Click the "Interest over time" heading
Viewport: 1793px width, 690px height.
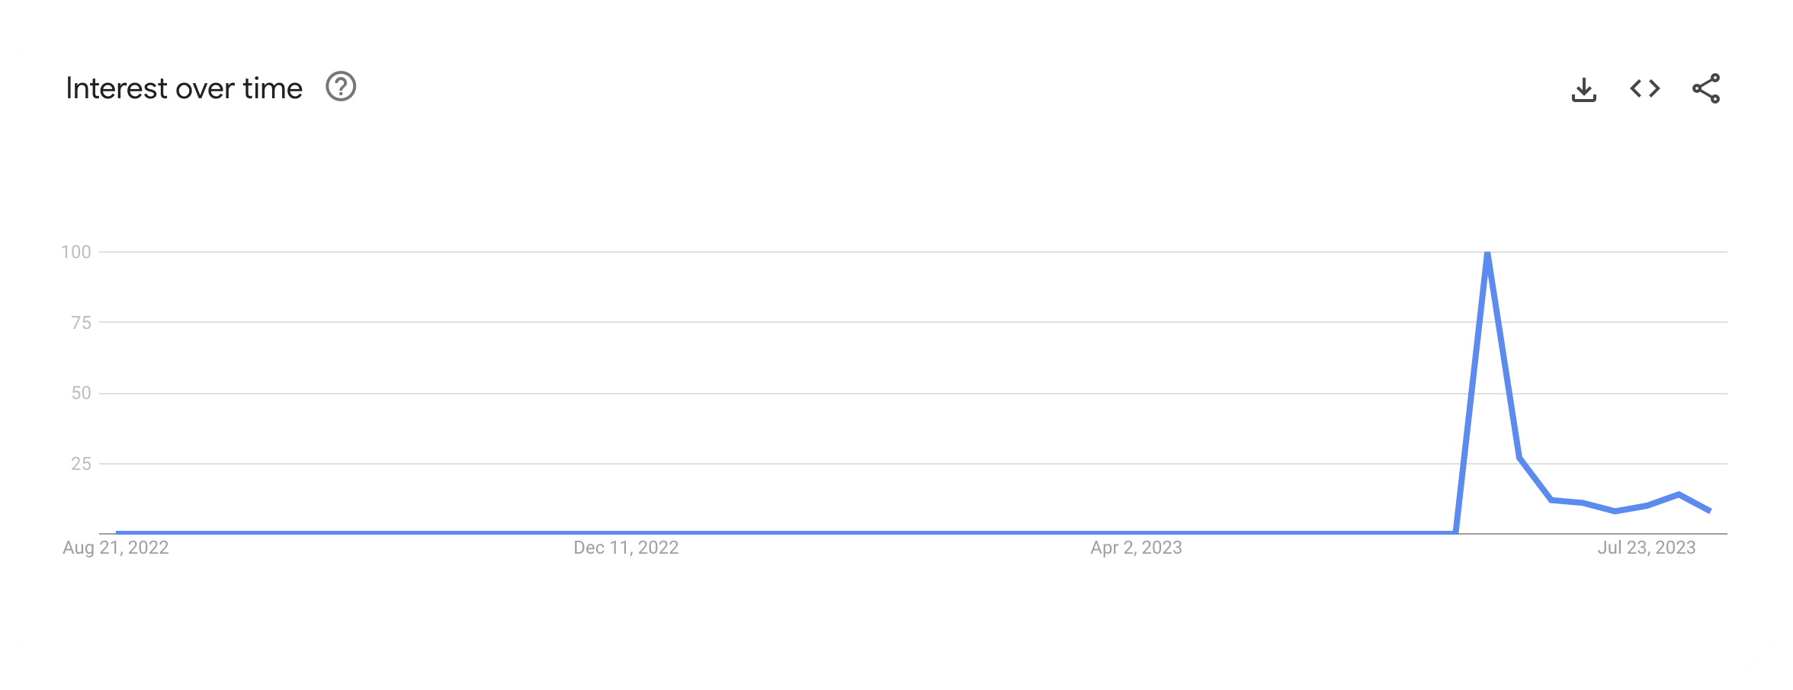coord(184,88)
